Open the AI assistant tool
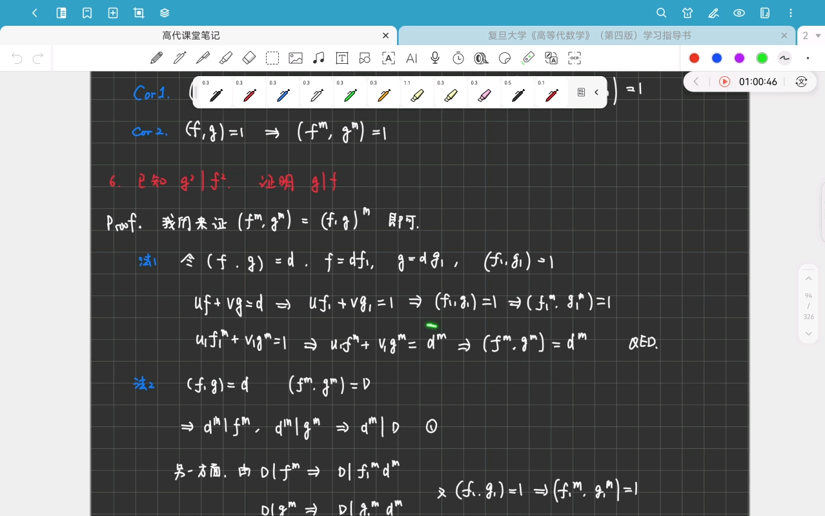Viewport: 825px width, 516px height. point(412,58)
